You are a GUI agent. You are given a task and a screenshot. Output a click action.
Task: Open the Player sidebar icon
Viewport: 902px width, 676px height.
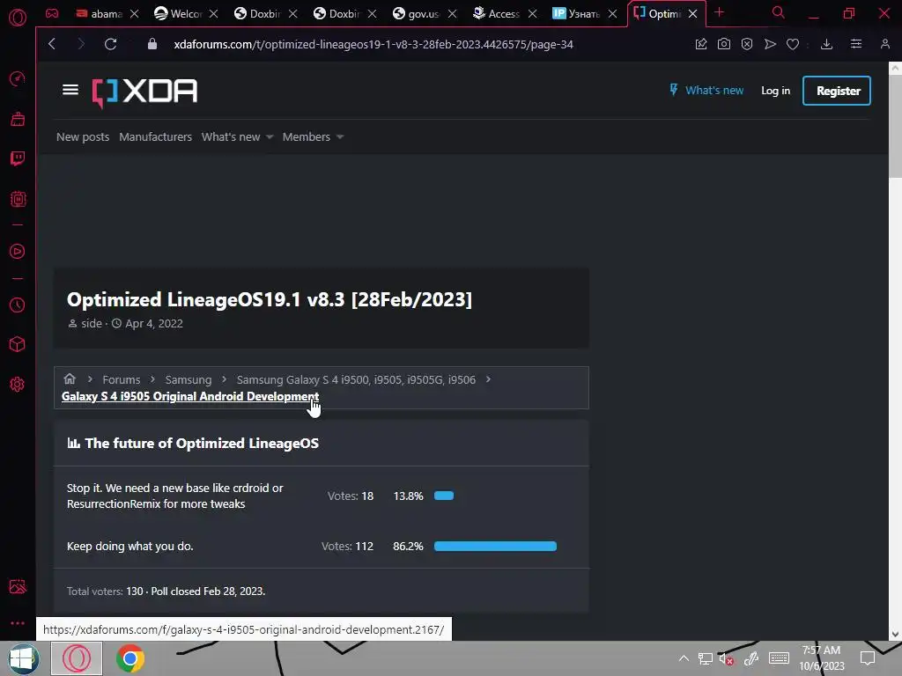[x=18, y=251]
